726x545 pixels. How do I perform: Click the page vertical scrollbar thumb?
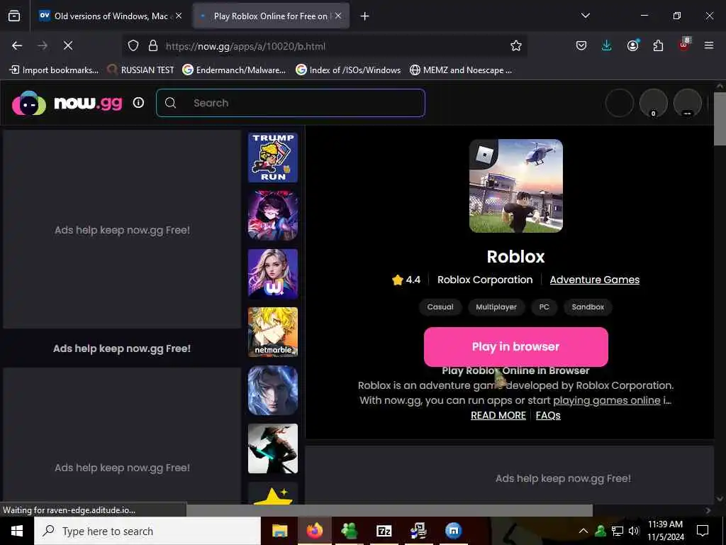click(x=720, y=119)
